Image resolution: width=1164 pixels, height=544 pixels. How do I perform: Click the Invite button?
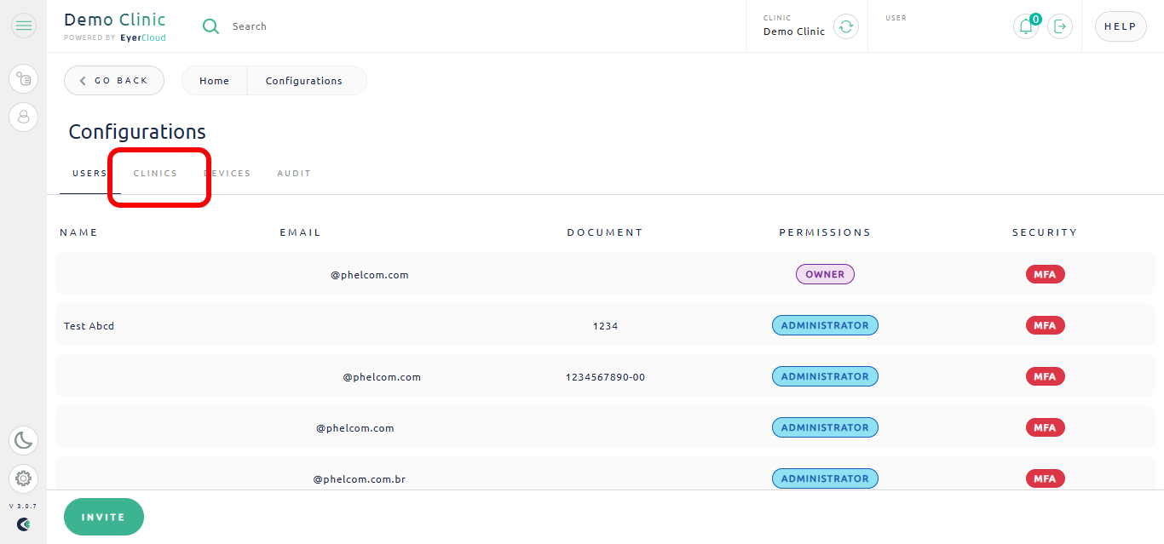(x=104, y=517)
